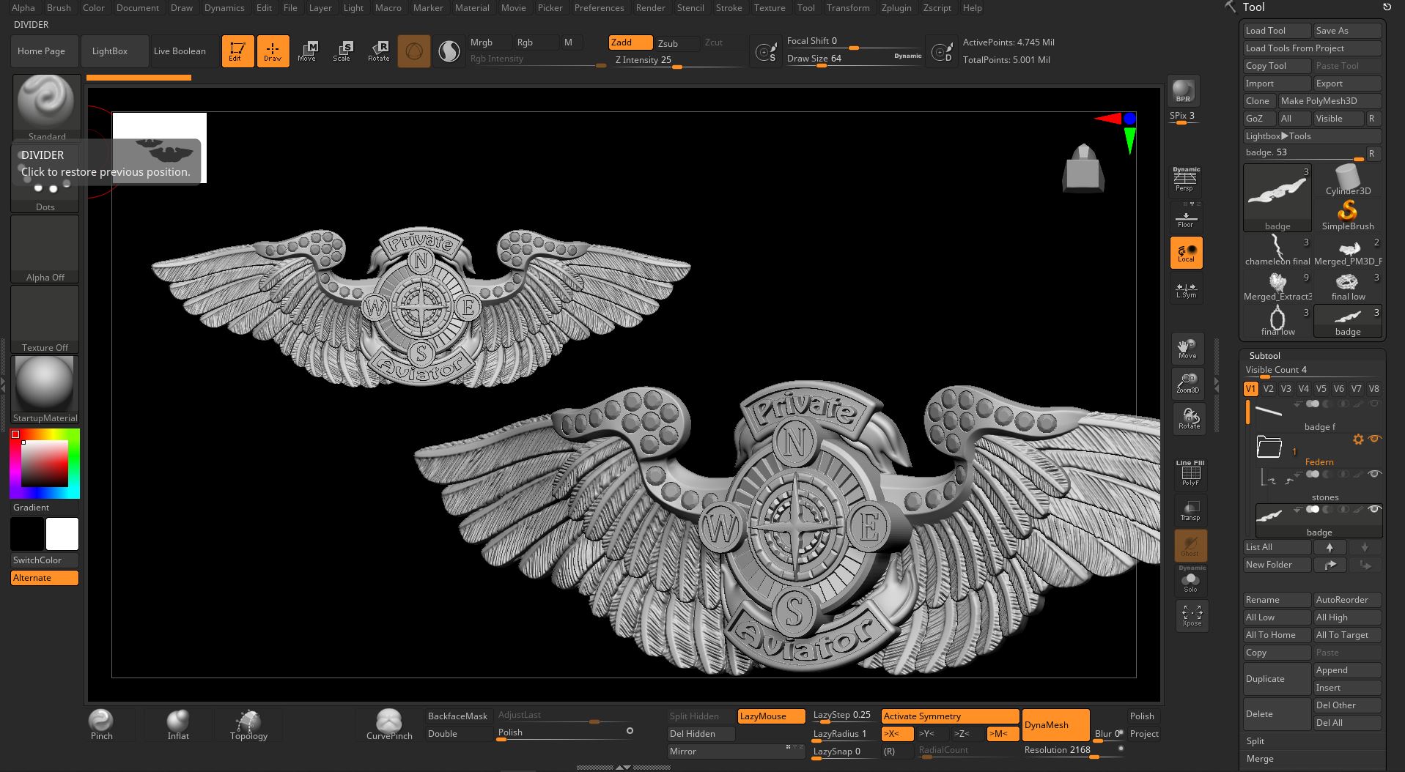Select the SimpleBrush tool
The image size is (1405, 772).
[1348, 215]
